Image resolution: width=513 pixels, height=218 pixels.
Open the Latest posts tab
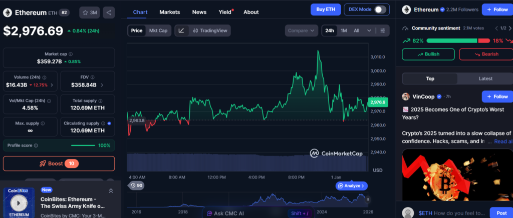pos(485,78)
